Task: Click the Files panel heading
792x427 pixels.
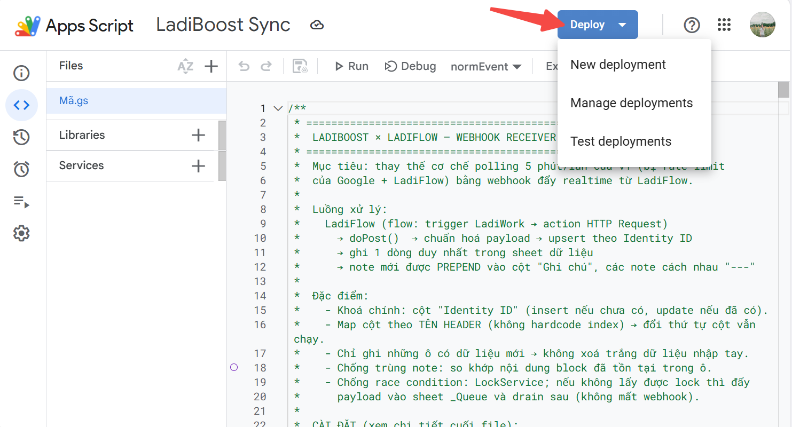Action: pos(71,66)
